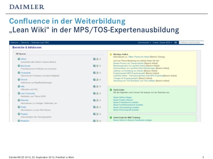Click Neues Projekt erfassen quick link

click(123, 100)
